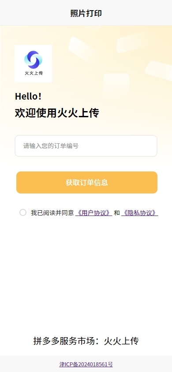Focus the order number input field
Viewport: 172px width, 372px height.
click(86, 146)
